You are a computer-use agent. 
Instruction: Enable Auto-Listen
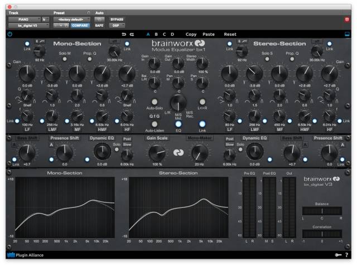(155, 124)
